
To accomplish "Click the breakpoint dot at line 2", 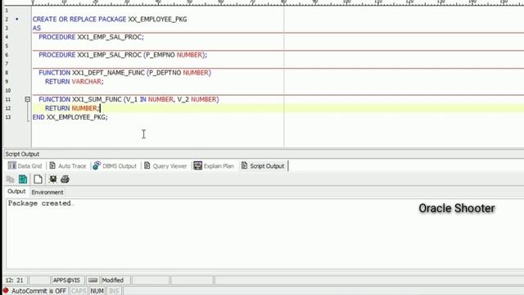I will [x=17, y=19].
